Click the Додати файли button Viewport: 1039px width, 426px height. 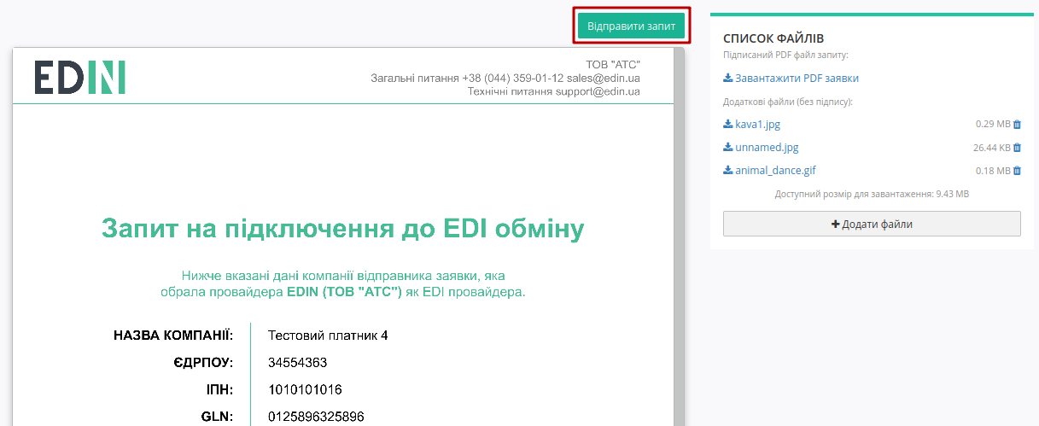872,224
